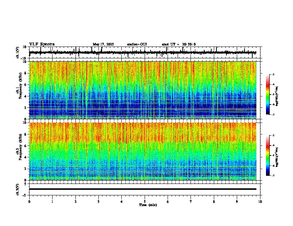Click the 2 kHz tick on ch.2 spectrogram

pos(26,169)
